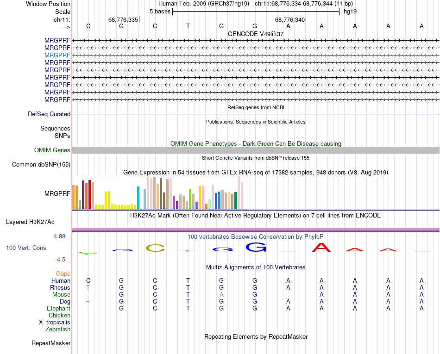Open the Common dbSNP(155) track label
The image size is (440, 354).
(x=41, y=165)
